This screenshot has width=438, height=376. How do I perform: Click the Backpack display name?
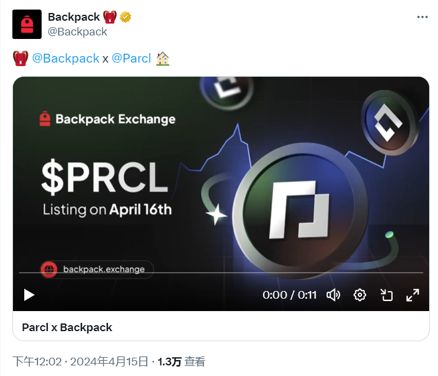pyautogui.click(x=74, y=17)
